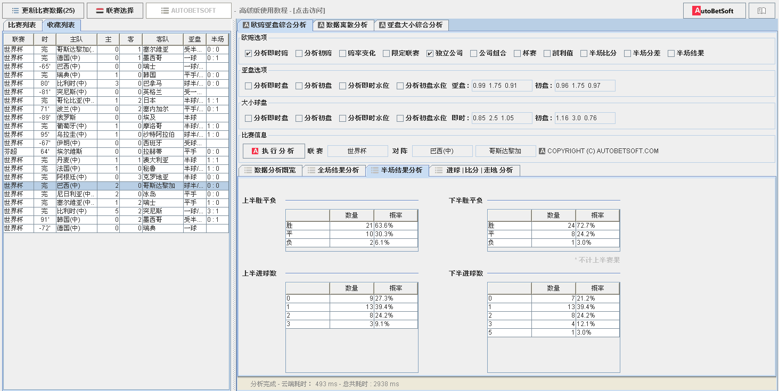Click the list icon on 更新比赛数据 button
Viewport: 779px width, 391px height.
pos(15,11)
